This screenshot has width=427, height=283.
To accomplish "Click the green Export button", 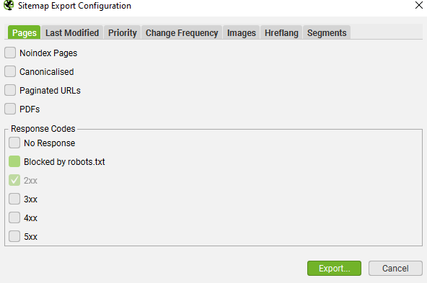I will tap(334, 269).
